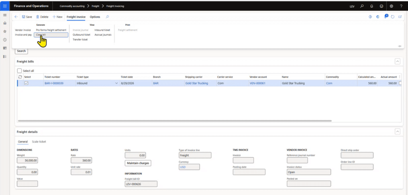The image size is (408, 195).
Task: Switch to the Scale ticket tab
Action: 39,141
